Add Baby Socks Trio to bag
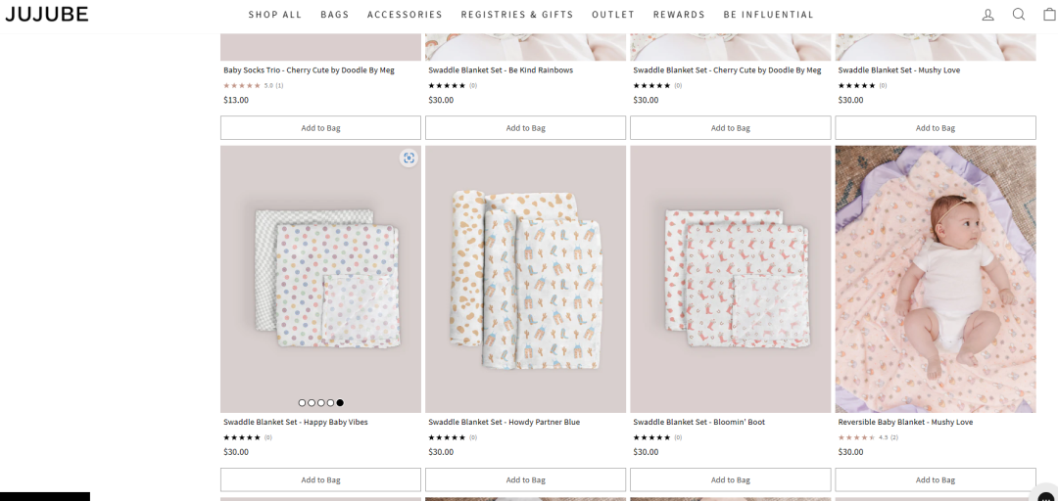The width and height of the screenshot is (1058, 501). [x=320, y=128]
